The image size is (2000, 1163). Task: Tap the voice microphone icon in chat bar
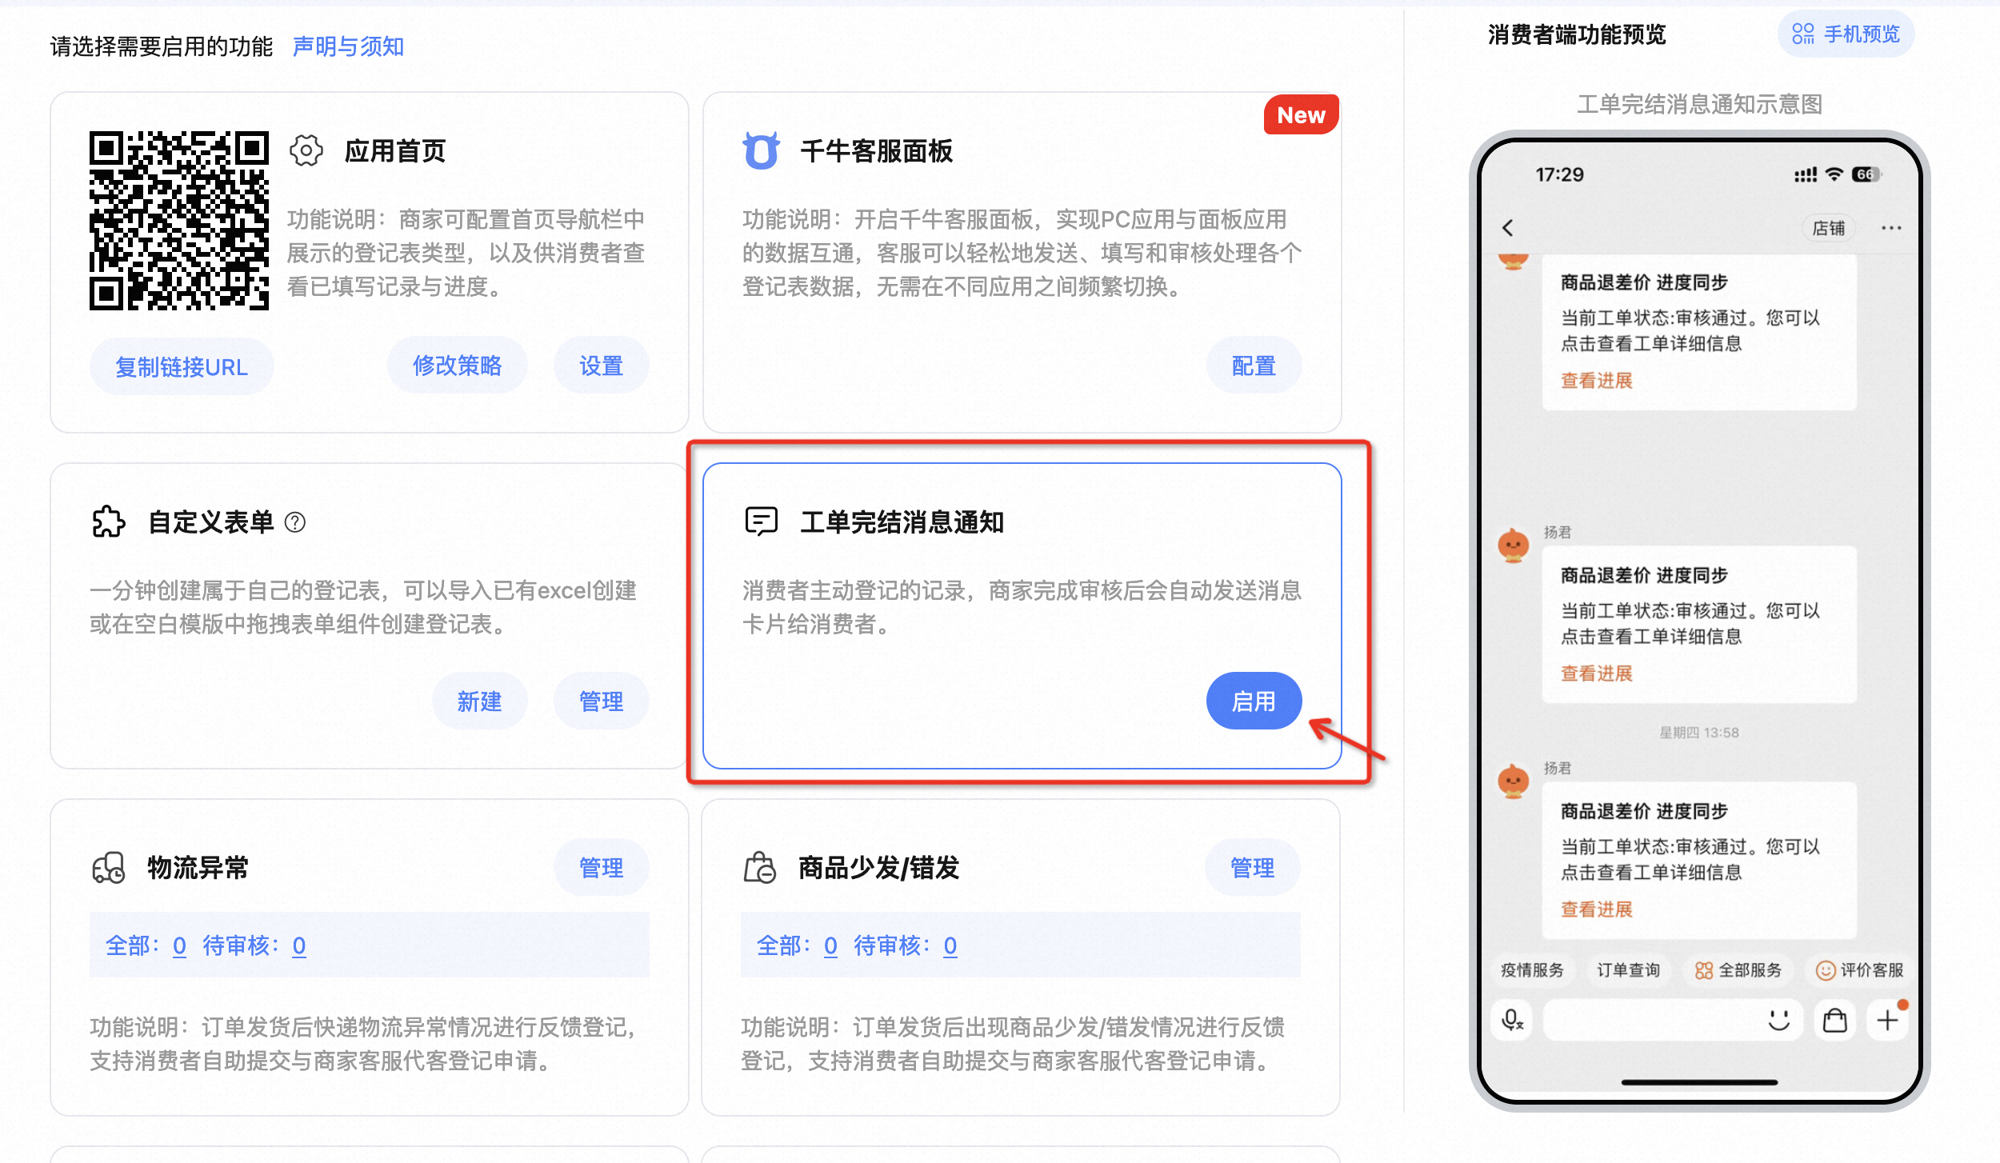(x=1512, y=1020)
